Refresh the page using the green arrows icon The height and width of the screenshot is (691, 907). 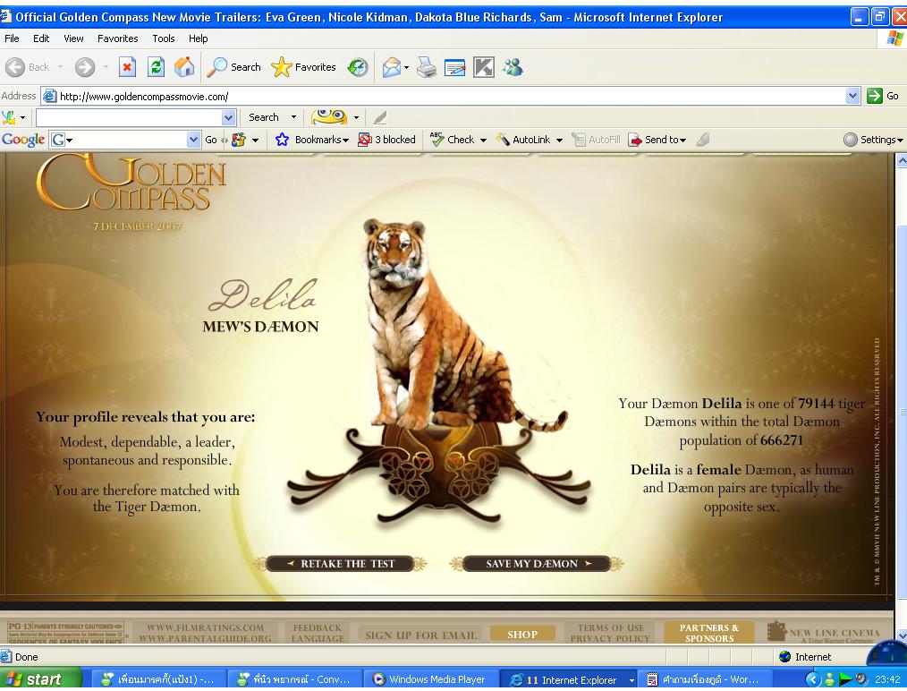click(156, 67)
